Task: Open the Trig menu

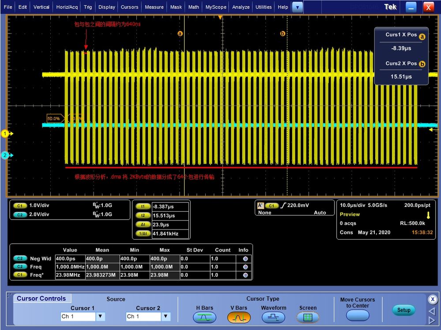Action: [x=88, y=7]
